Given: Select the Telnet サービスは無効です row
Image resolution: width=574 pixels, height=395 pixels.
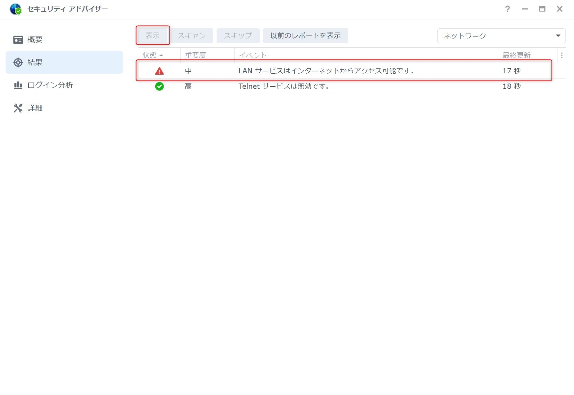Looking at the screenshot, I should (x=284, y=86).
